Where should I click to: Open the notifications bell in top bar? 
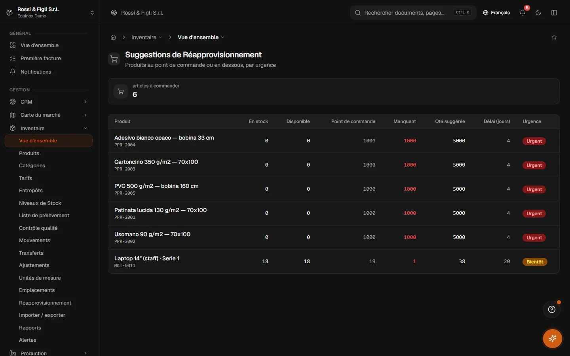[522, 13]
